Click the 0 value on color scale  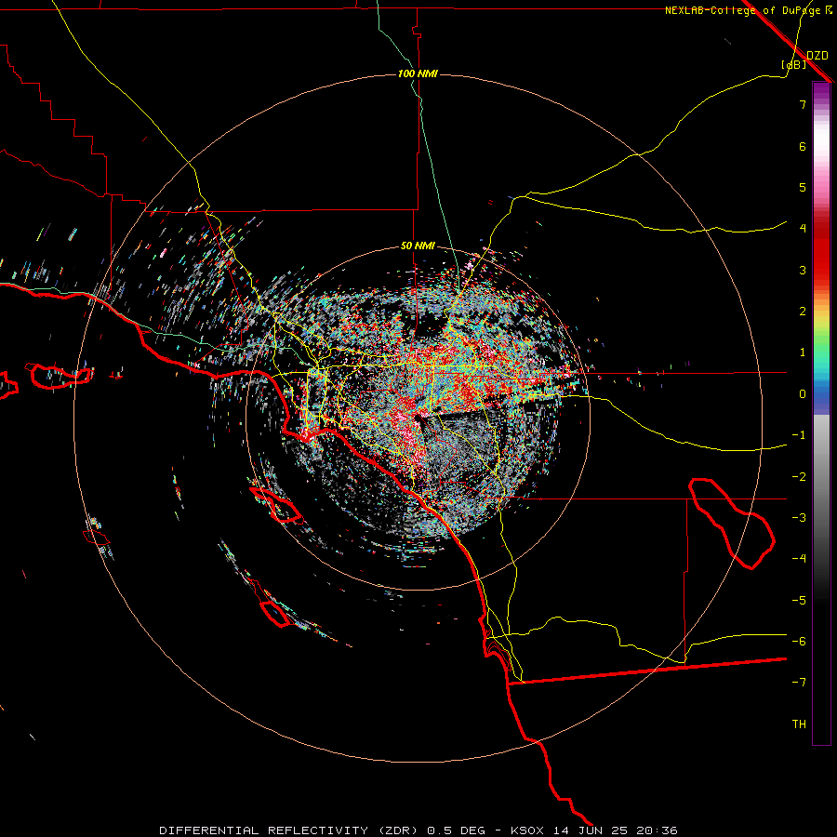tap(803, 394)
